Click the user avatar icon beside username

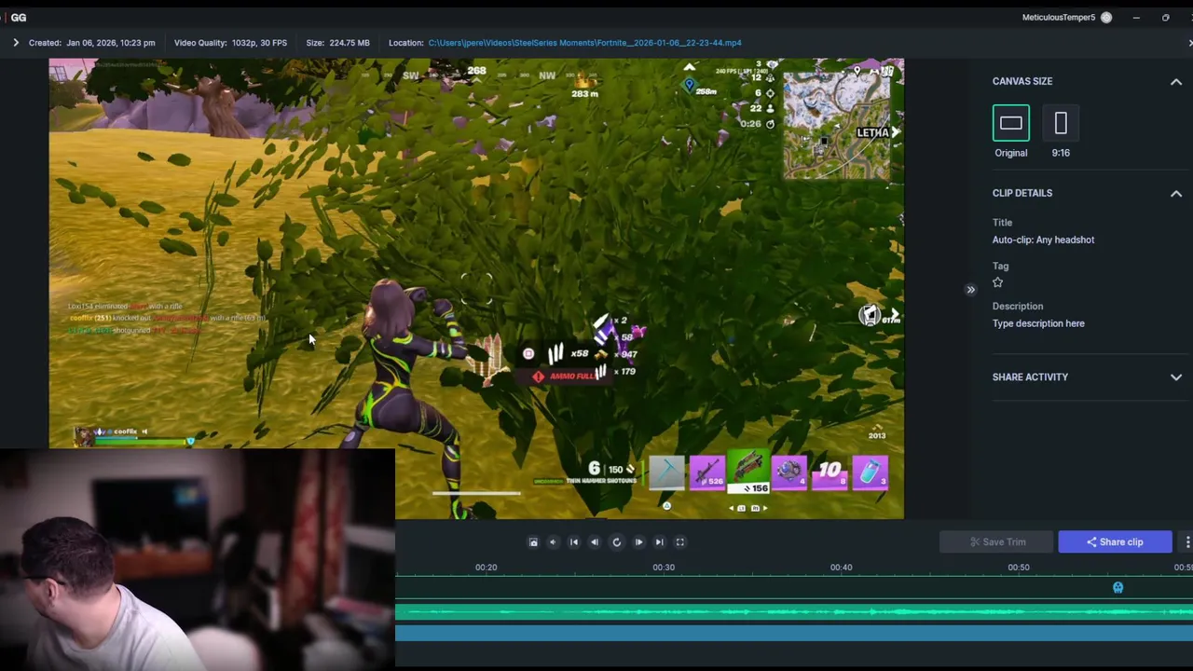pos(1106,18)
